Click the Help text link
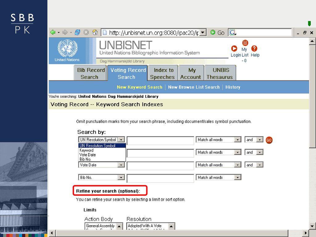Viewport: 316px width, 237px height. [255, 55]
